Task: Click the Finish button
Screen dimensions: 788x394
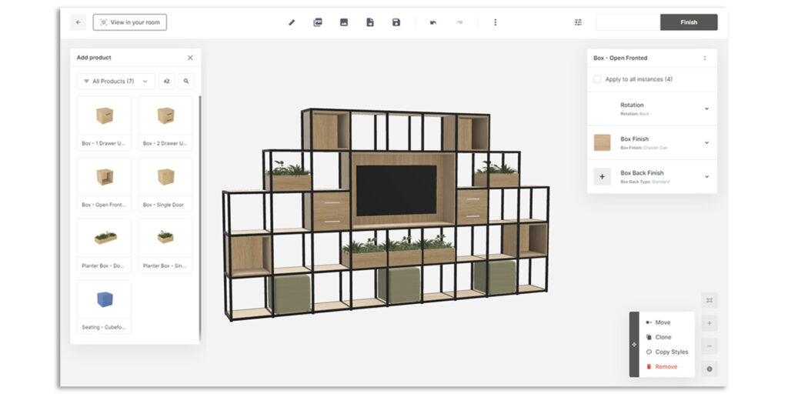Action: [x=689, y=22]
